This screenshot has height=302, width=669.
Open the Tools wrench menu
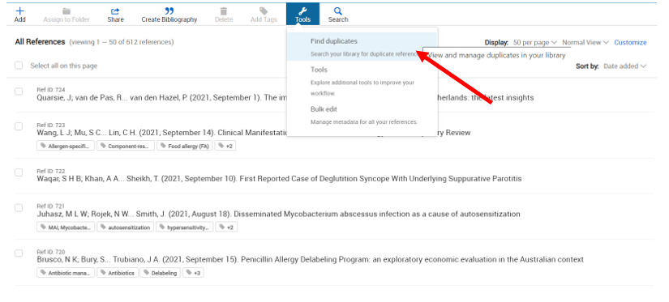click(303, 14)
